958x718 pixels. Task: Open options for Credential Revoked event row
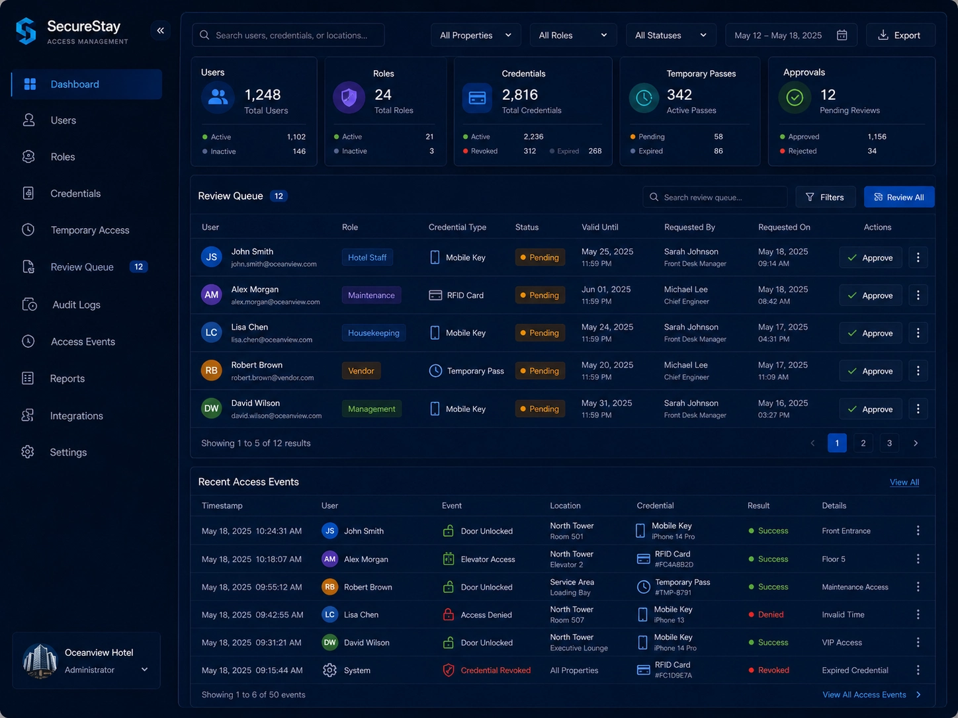point(918,670)
